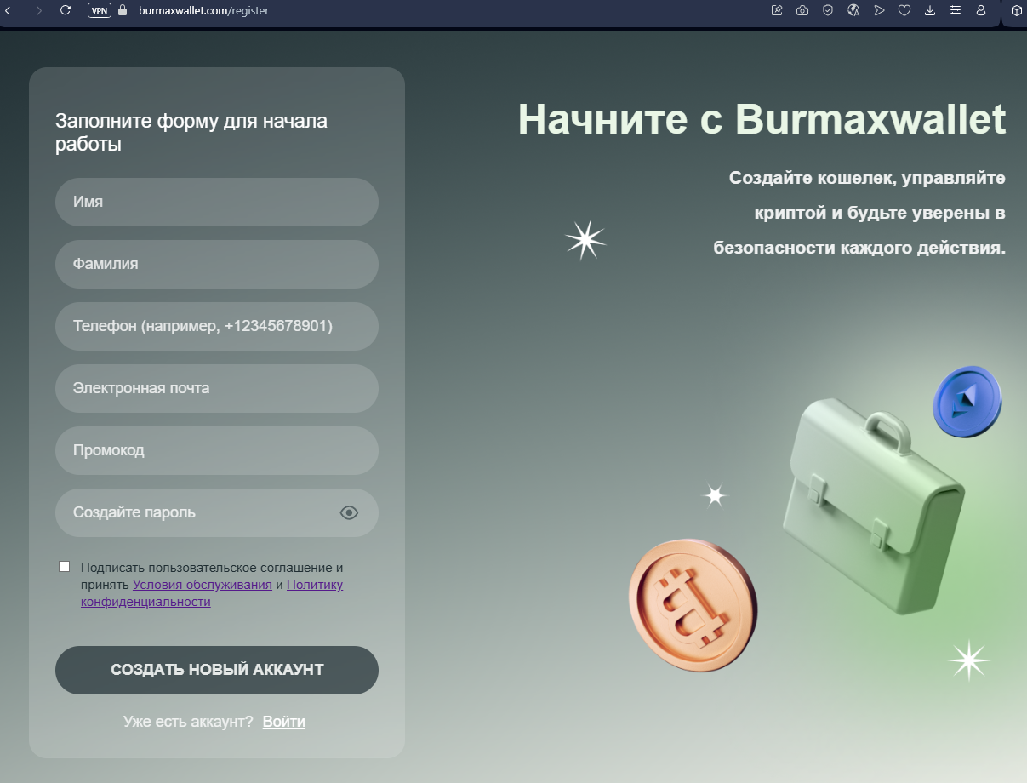Click the VPN badge in the address bar
This screenshot has width=1027, height=783.
click(x=100, y=11)
